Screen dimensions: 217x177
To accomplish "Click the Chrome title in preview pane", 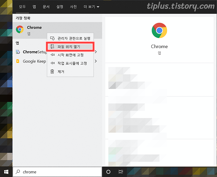I will click(x=159, y=47).
